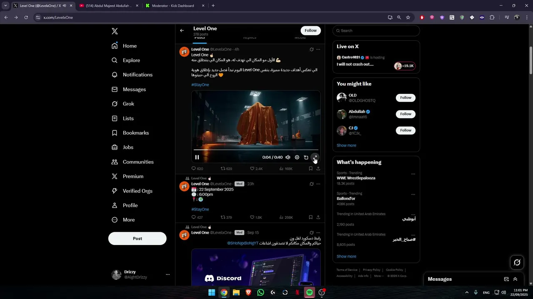Open Lists page
This screenshot has height=299, width=533.
click(122, 118)
